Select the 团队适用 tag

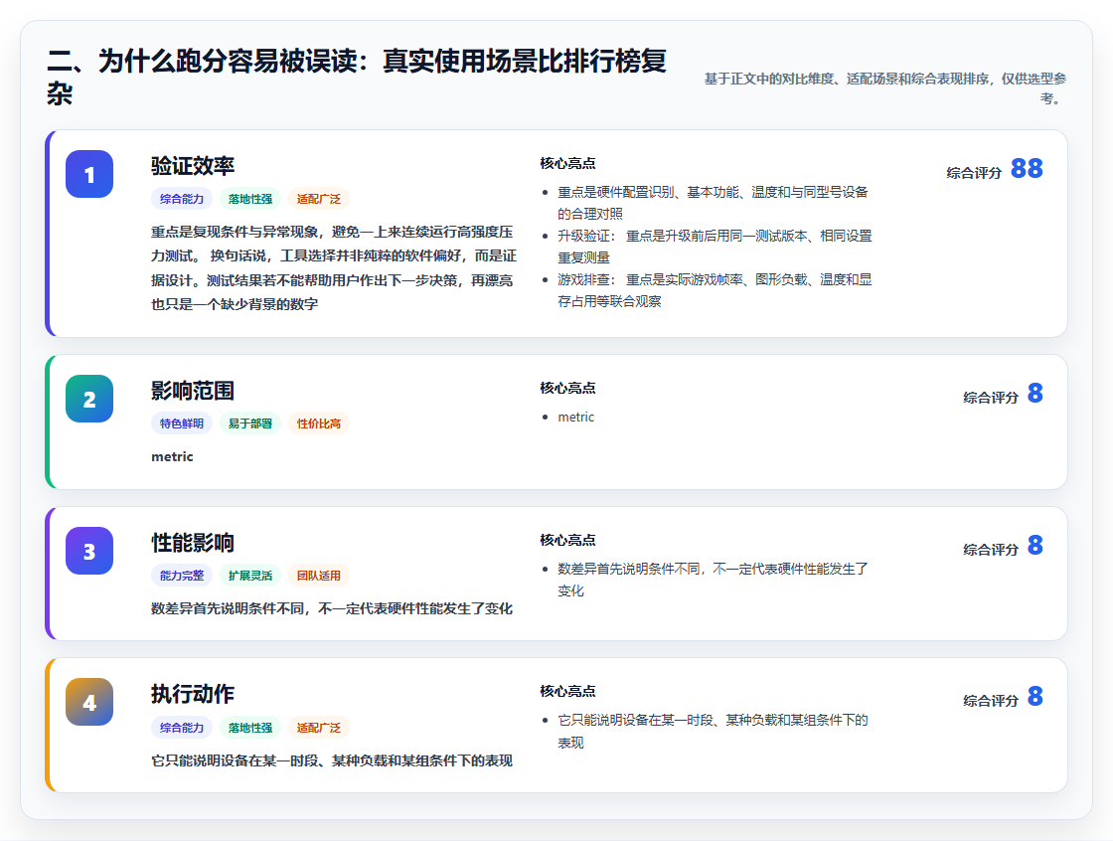coord(319,576)
